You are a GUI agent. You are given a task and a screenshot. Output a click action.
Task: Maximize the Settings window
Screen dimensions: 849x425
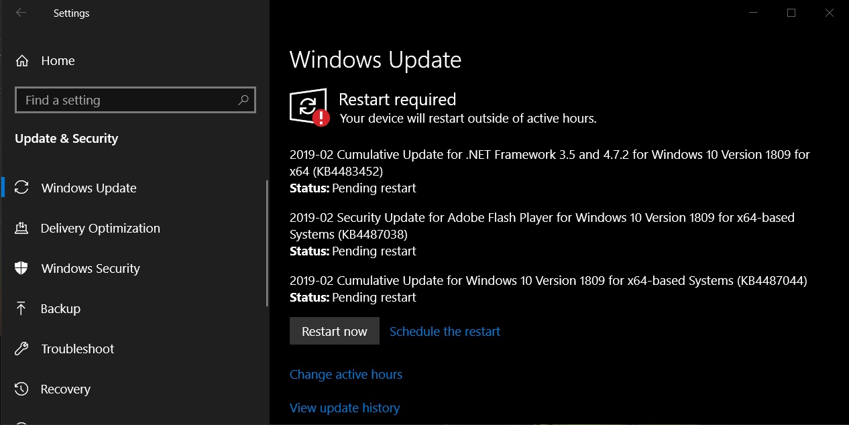pos(791,13)
